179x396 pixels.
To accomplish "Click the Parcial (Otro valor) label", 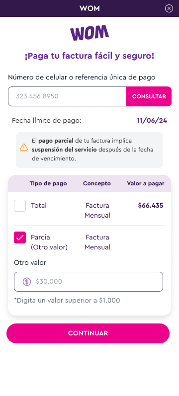I will point(49,242).
